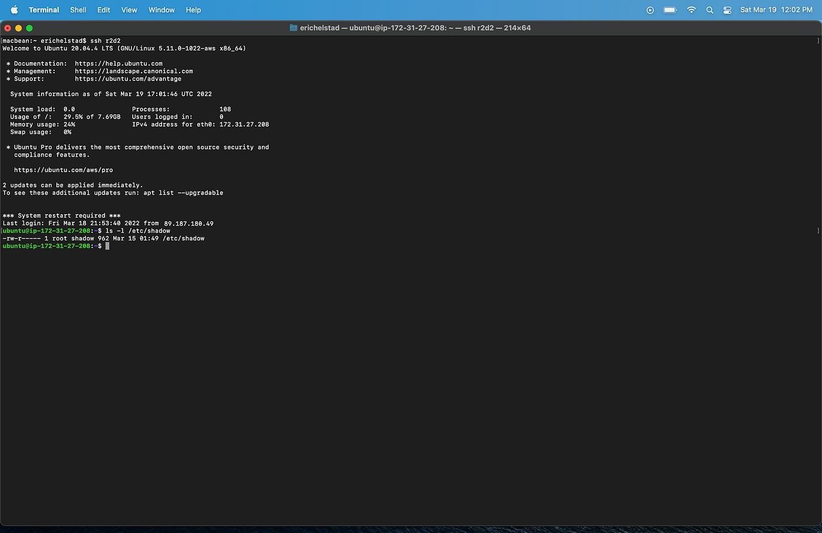Screen dimensions: 822x533
Task: Click the 'apt list --upgradable' text
Action: pos(183,193)
